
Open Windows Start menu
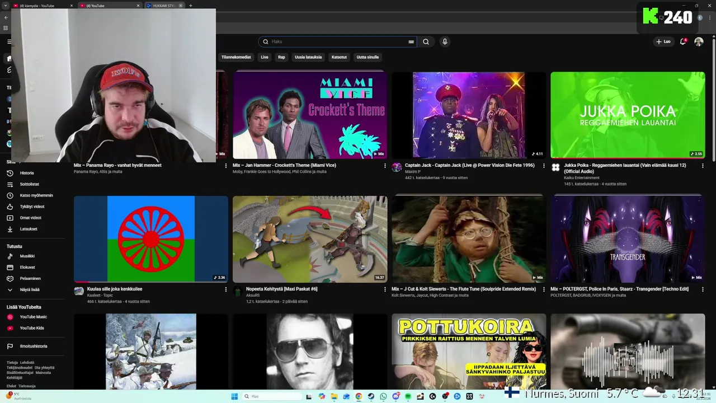[x=235, y=396]
